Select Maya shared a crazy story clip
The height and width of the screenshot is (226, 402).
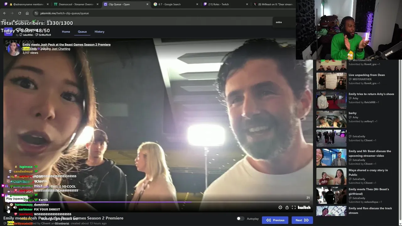pyautogui.click(x=368, y=172)
